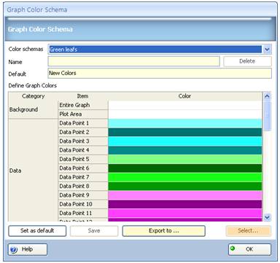Select the Entire Graph item cell

click(83, 105)
